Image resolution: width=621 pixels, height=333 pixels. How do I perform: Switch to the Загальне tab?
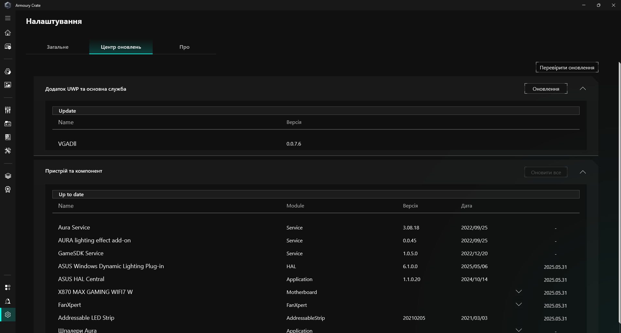[x=58, y=47]
